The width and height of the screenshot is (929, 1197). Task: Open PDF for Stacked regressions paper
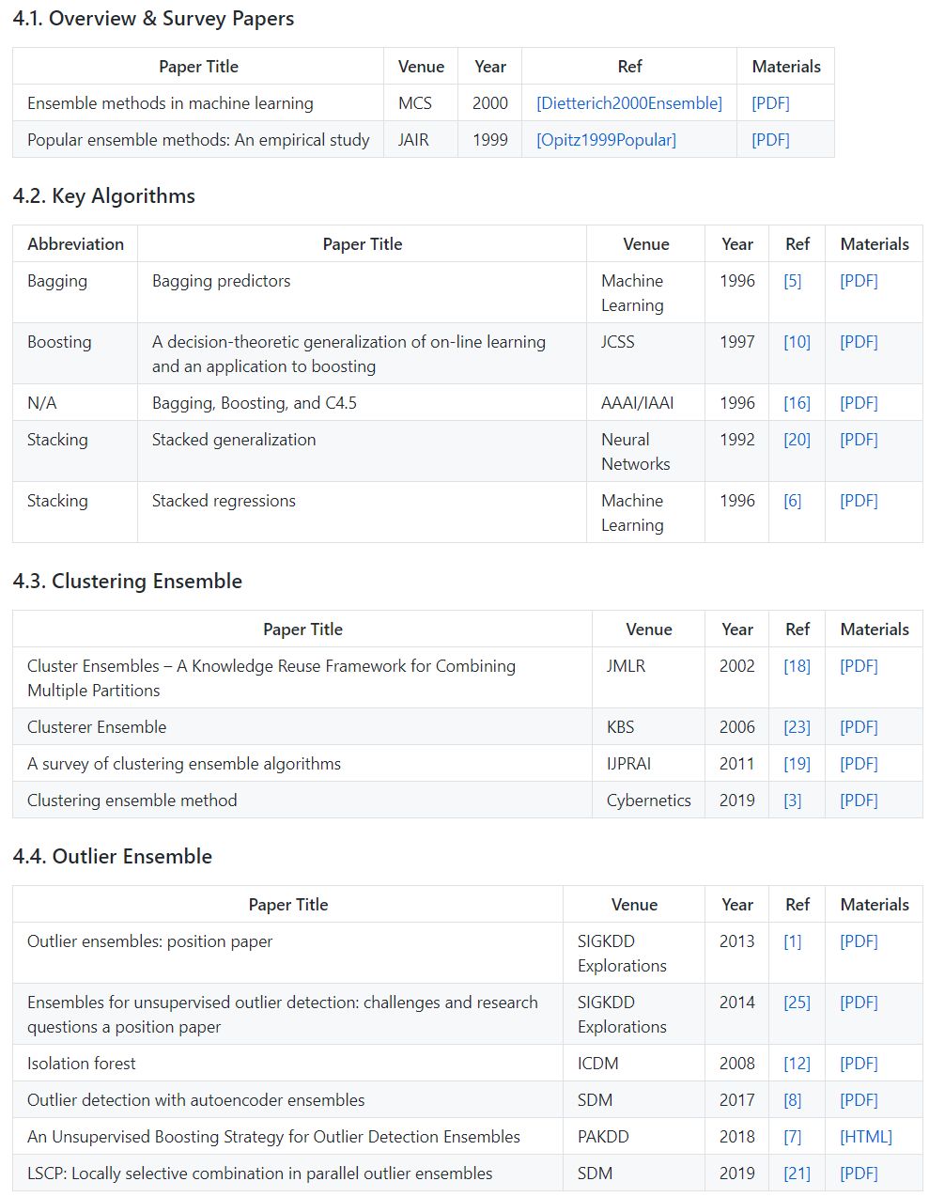(859, 501)
